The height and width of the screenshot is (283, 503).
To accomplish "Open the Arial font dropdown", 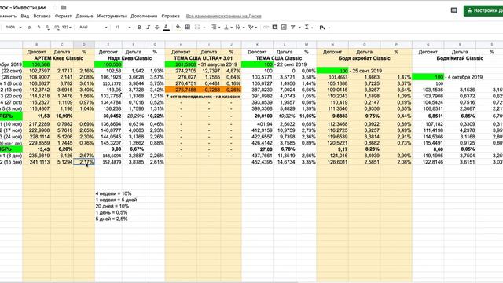I will pyautogui.click(x=93, y=28).
